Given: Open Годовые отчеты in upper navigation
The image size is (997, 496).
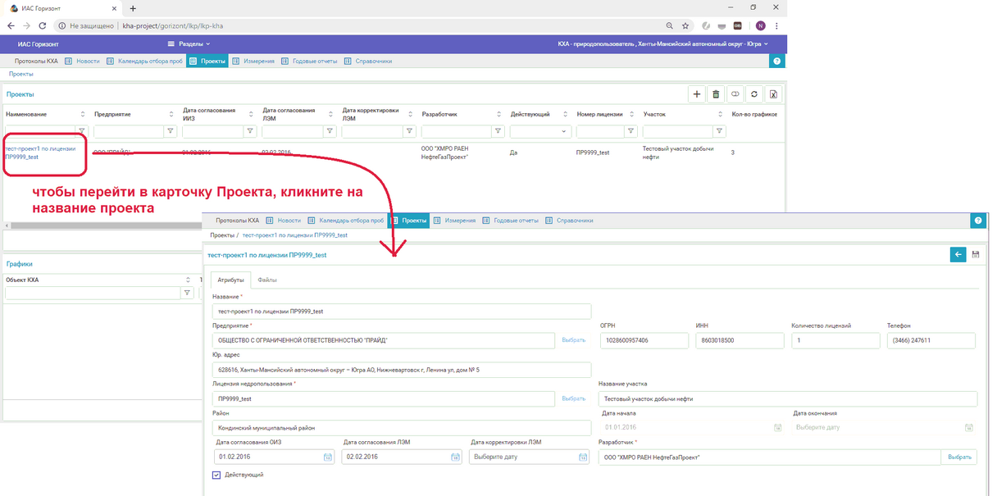Looking at the screenshot, I should (312, 61).
